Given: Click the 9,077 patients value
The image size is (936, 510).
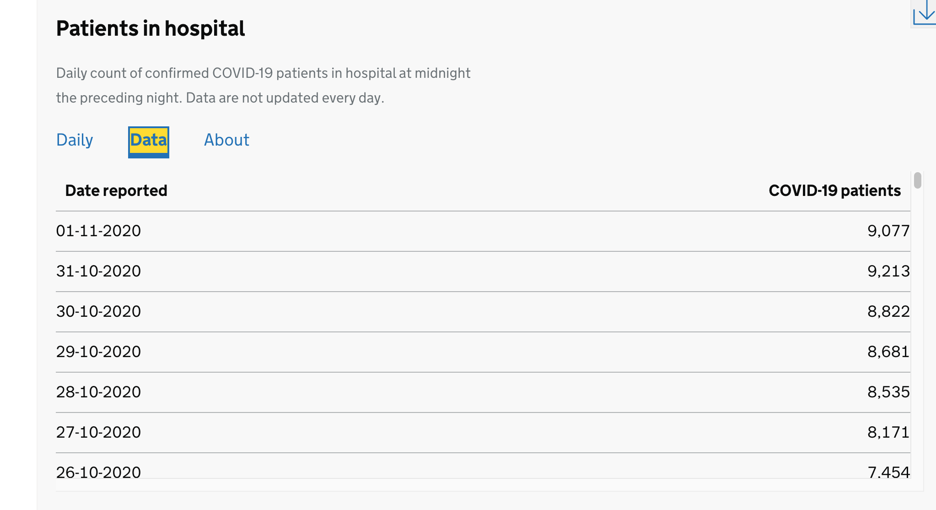Looking at the screenshot, I should 888,231.
